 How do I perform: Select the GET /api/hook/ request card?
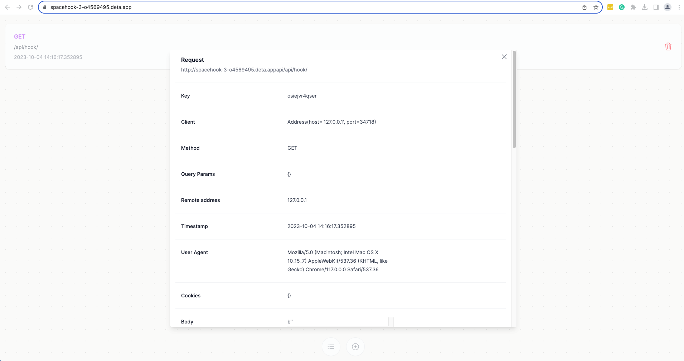point(86,47)
